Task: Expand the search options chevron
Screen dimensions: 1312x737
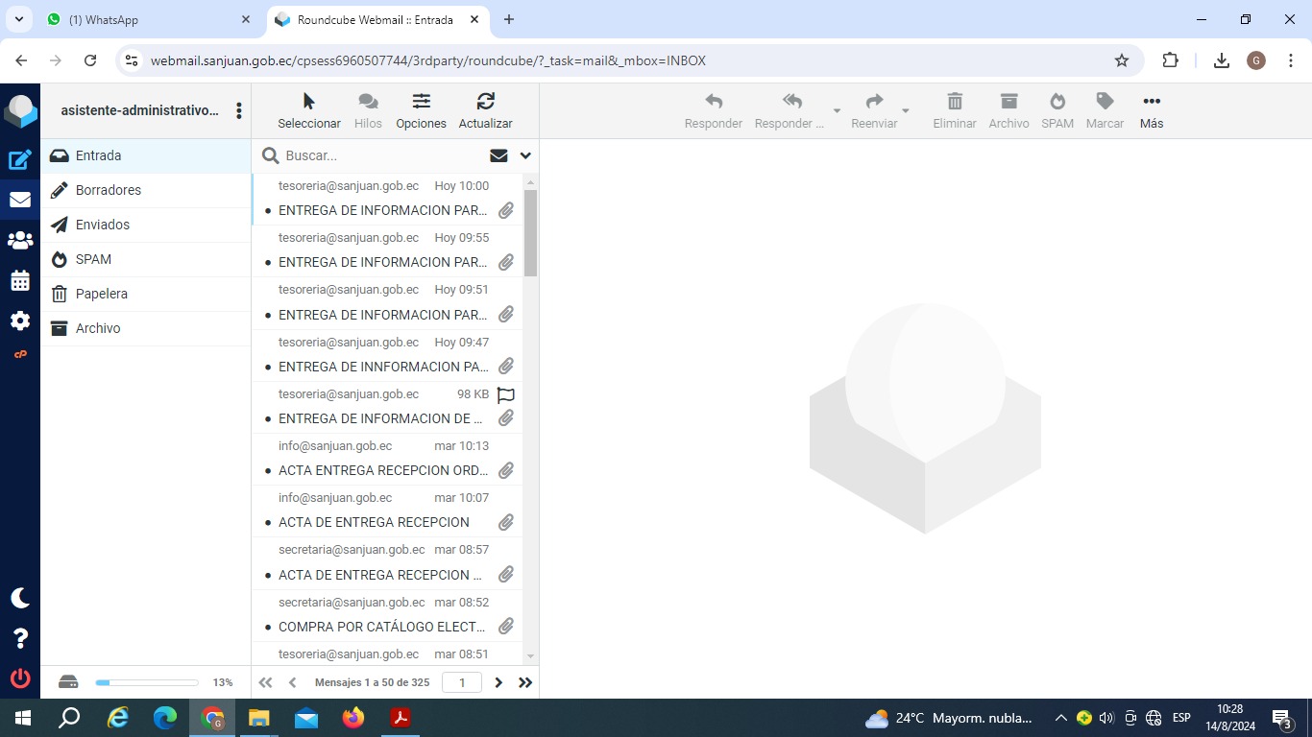Action: point(525,155)
